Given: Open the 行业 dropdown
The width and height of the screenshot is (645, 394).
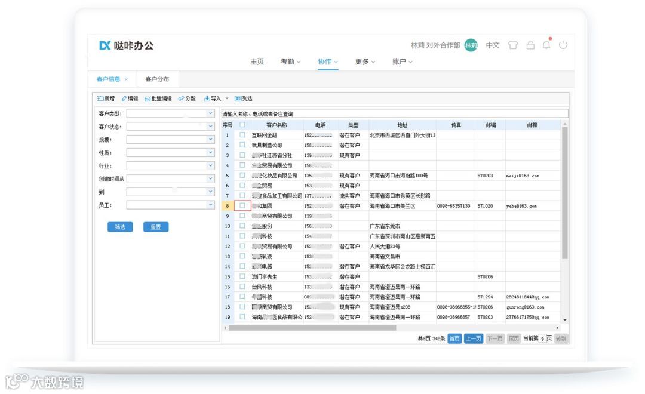Looking at the screenshot, I should pos(211,165).
